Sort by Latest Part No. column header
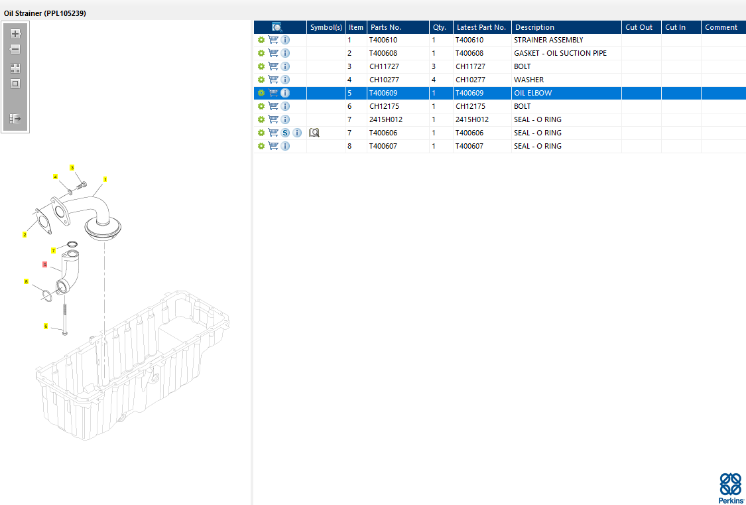 pyautogui.click(x=483, y=27)
